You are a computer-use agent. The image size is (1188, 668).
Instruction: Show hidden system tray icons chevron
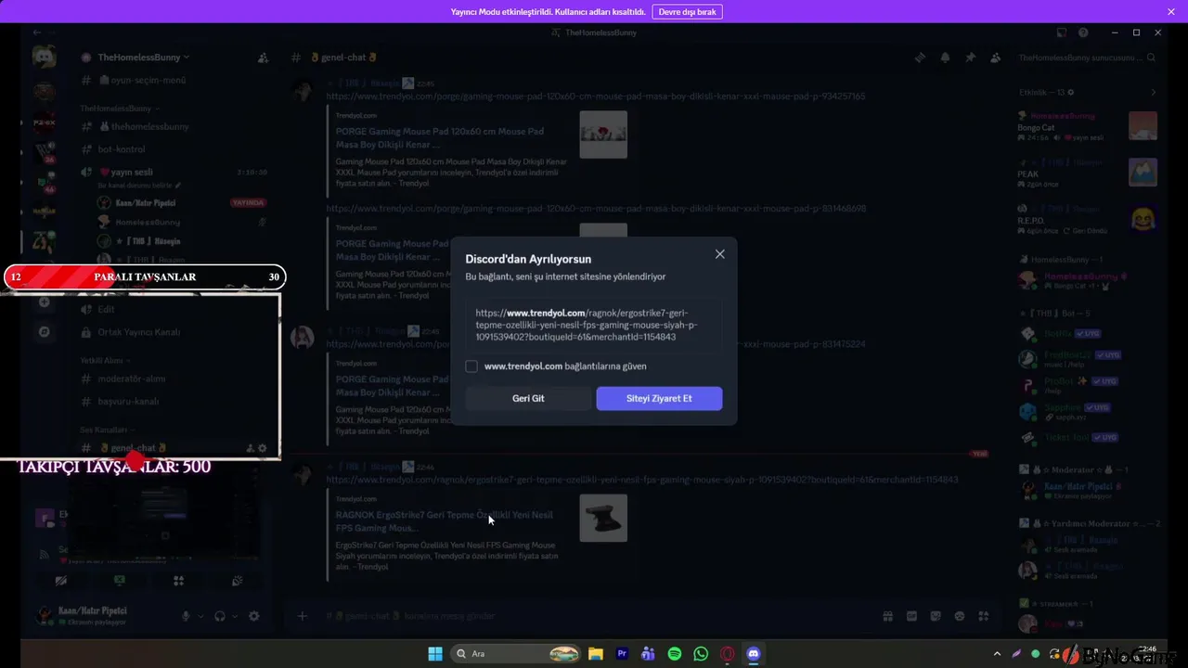[x=998, y=653]
